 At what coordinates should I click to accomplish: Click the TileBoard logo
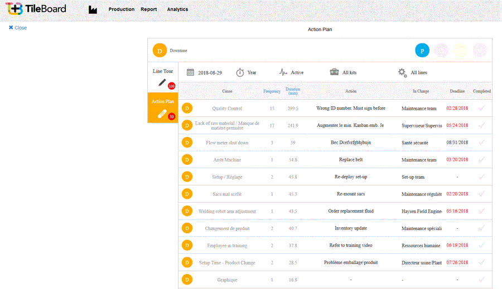pos(36,9)
